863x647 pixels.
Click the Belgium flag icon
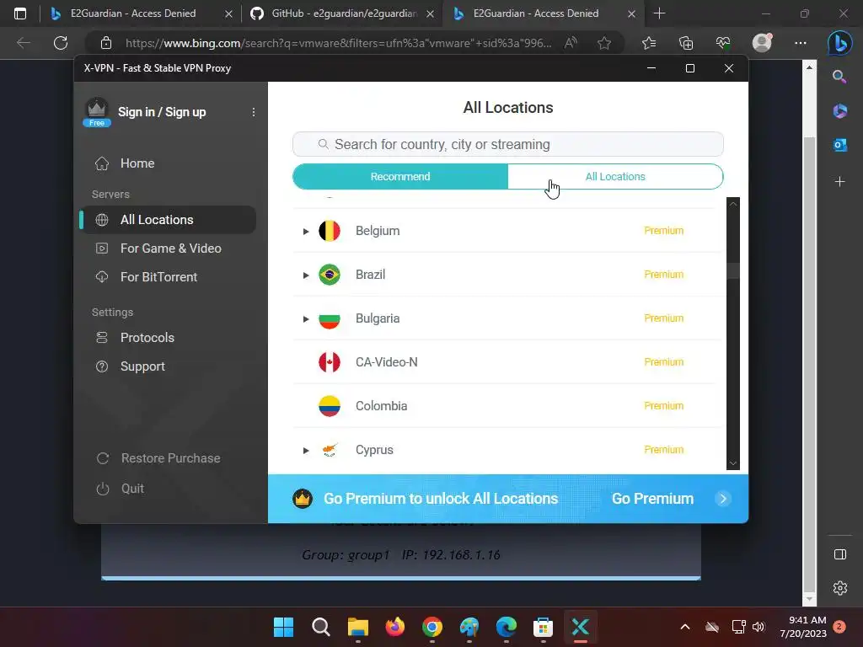pos(330,231)
